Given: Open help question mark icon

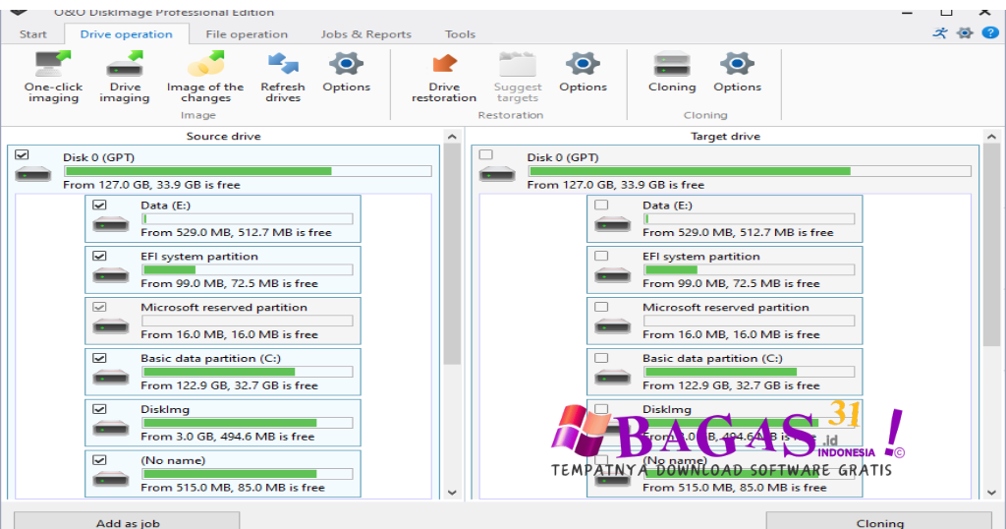Looking at the screenshot, I should click(990, 32).
